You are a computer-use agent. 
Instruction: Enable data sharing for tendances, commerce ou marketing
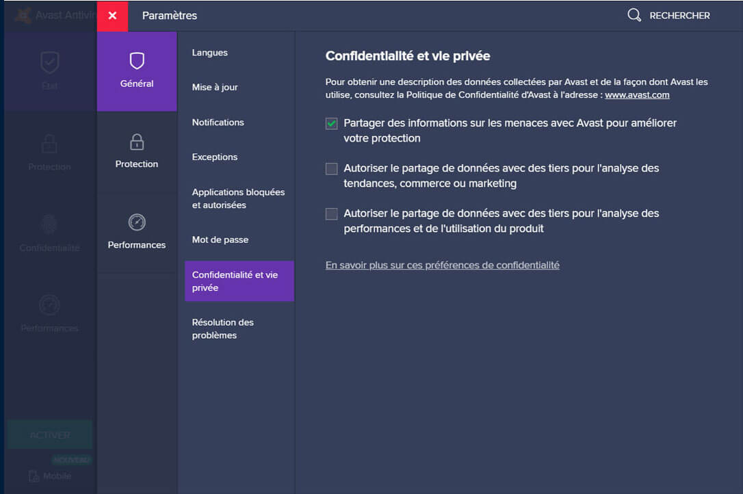point(332,169)
